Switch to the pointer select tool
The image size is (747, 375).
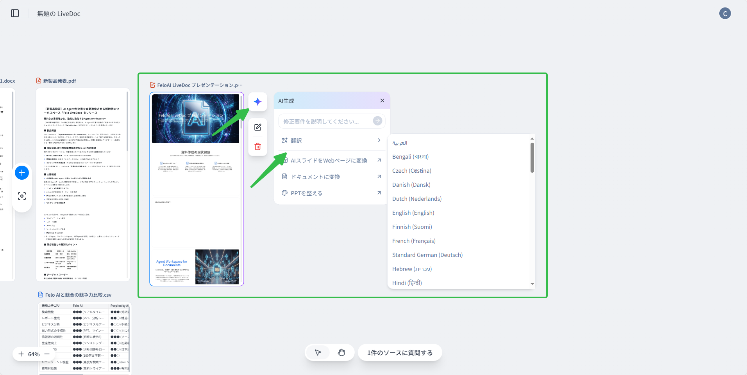(x=318, y=353)
